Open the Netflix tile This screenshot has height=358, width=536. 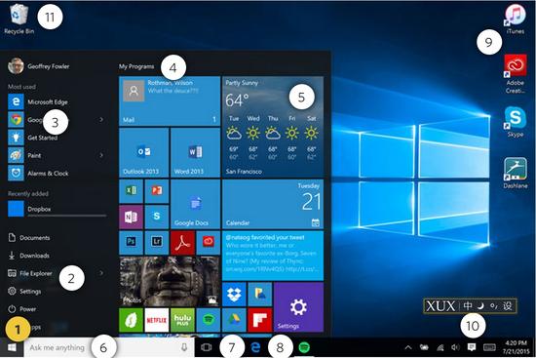(157, 320)
